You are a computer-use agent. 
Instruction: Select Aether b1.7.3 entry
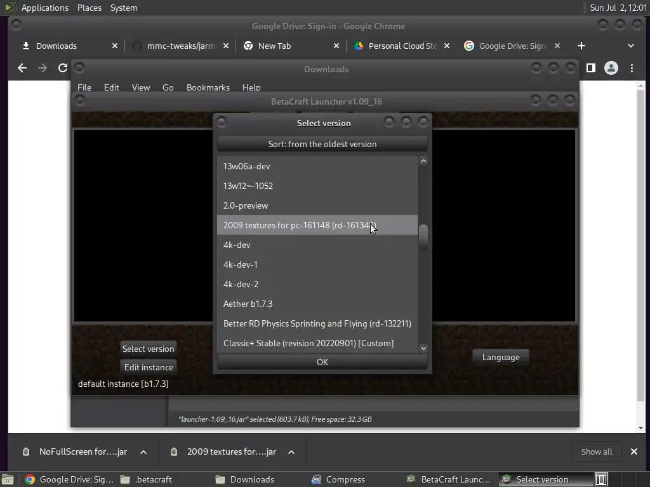[317, 304]
